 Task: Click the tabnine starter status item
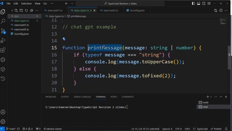coord(53,129)
